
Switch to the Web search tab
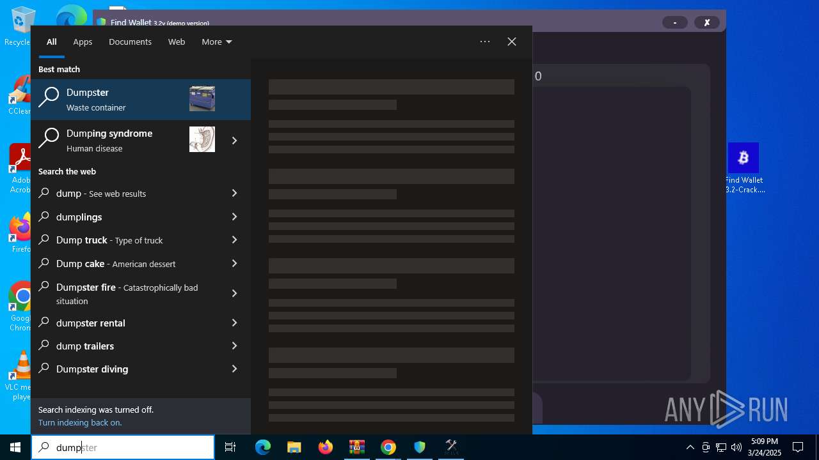point(177,42)
